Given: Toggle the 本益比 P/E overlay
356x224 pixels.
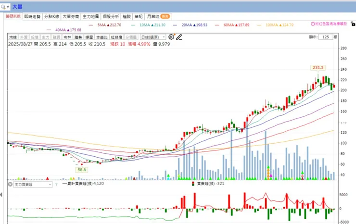Looking at the screenshot, I should (x=102, y=37).
